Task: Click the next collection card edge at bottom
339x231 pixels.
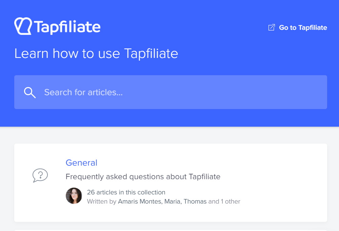Action: pos(171,230)
